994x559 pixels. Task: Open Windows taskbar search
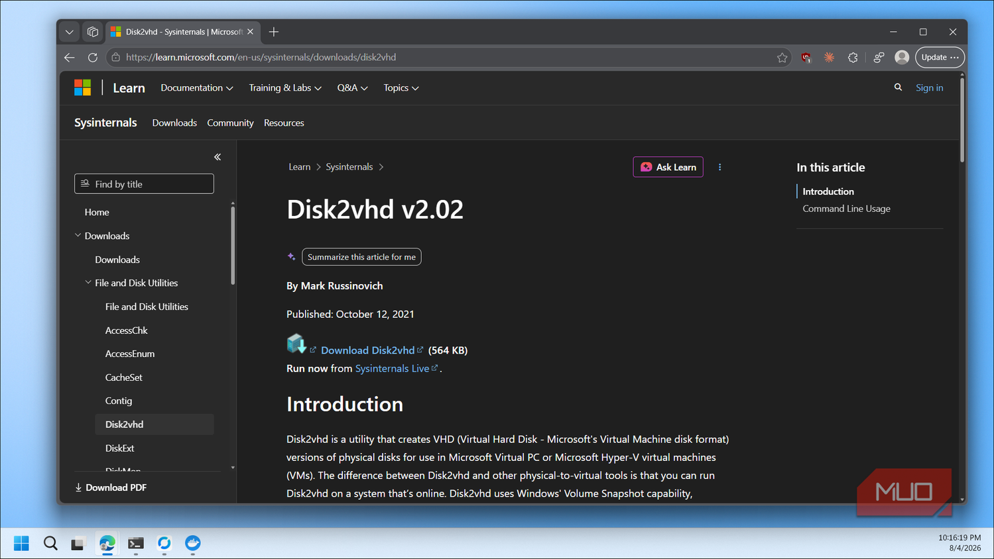point(50,543)
